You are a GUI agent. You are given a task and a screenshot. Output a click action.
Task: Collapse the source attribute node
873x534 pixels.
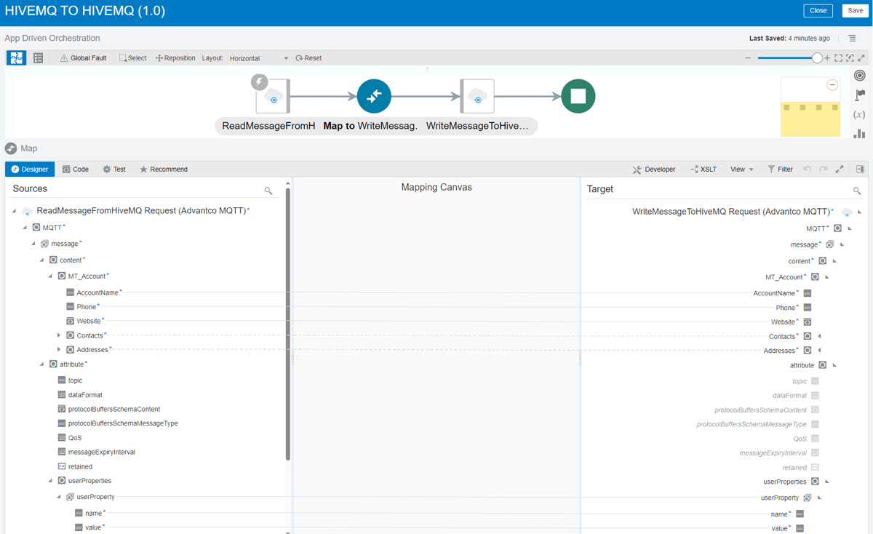pyautogui.click(x=41, y=364)
